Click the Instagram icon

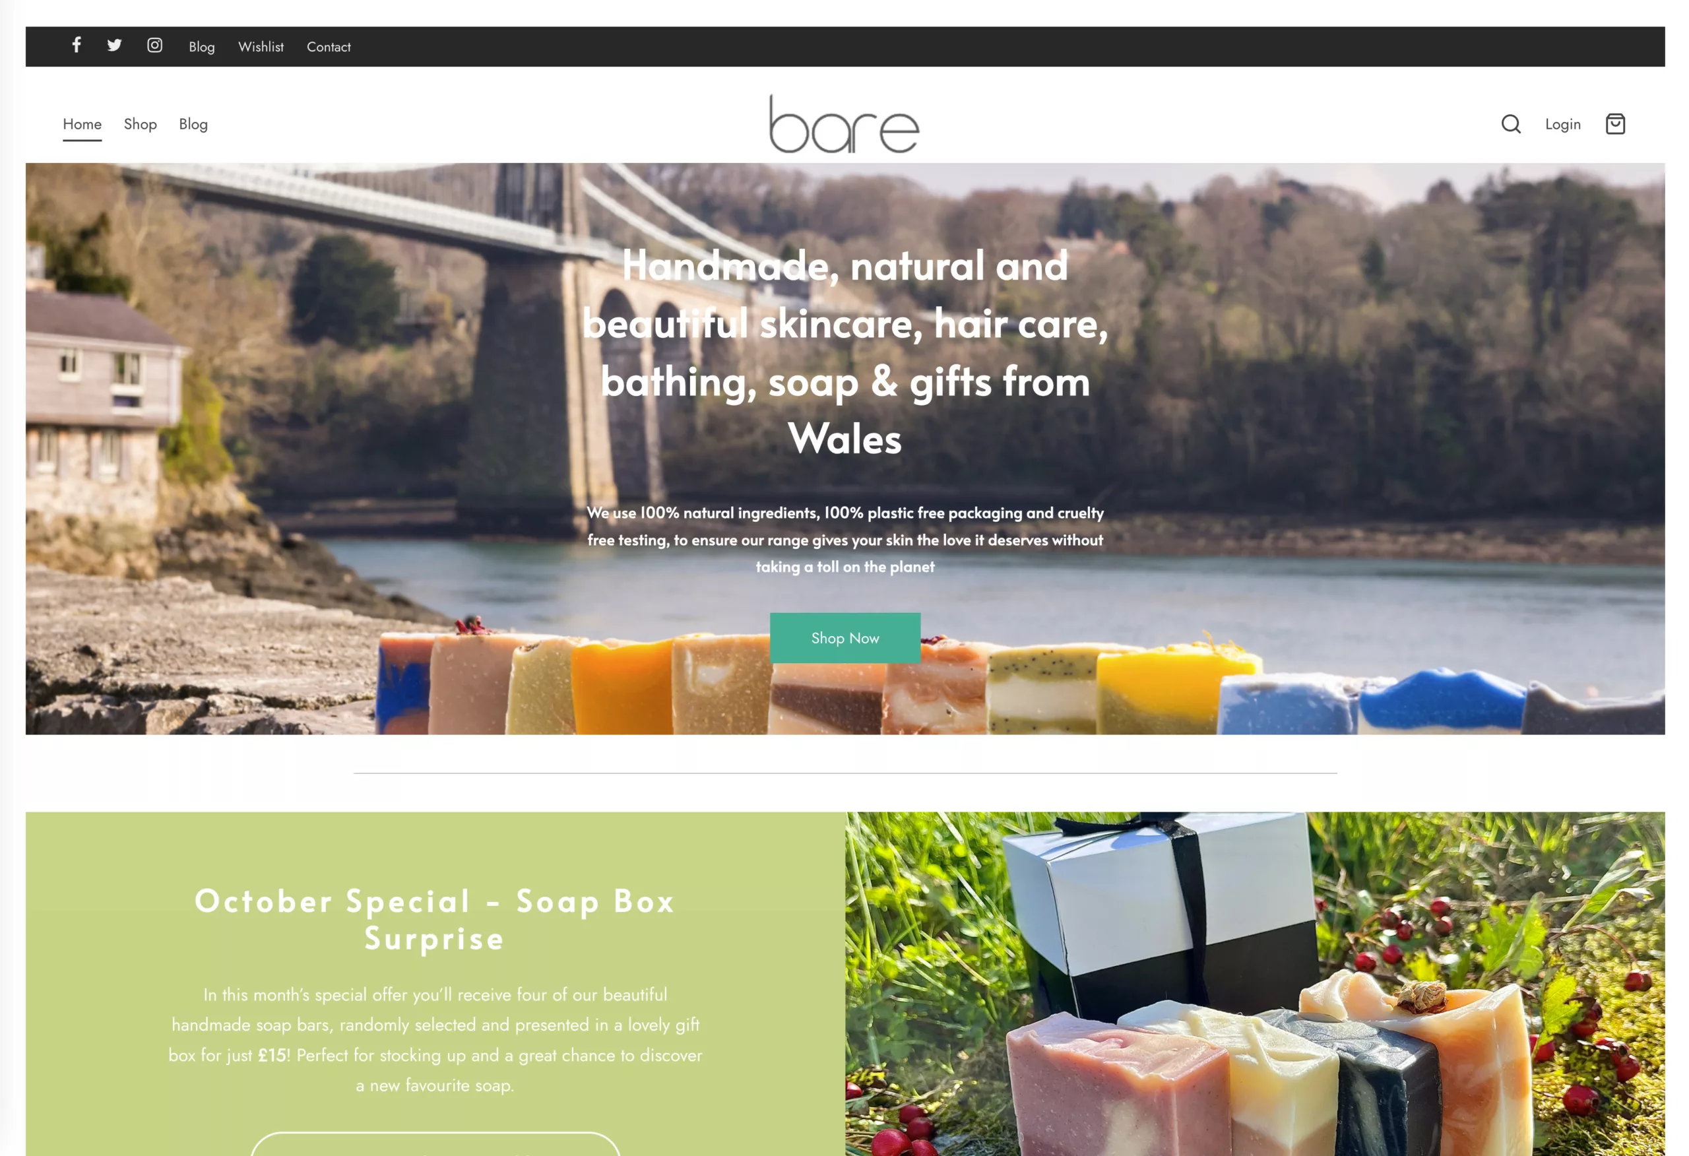pos(152,45)
